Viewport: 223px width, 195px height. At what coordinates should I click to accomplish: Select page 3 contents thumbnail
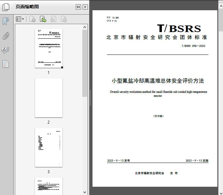tap(49, 147)
